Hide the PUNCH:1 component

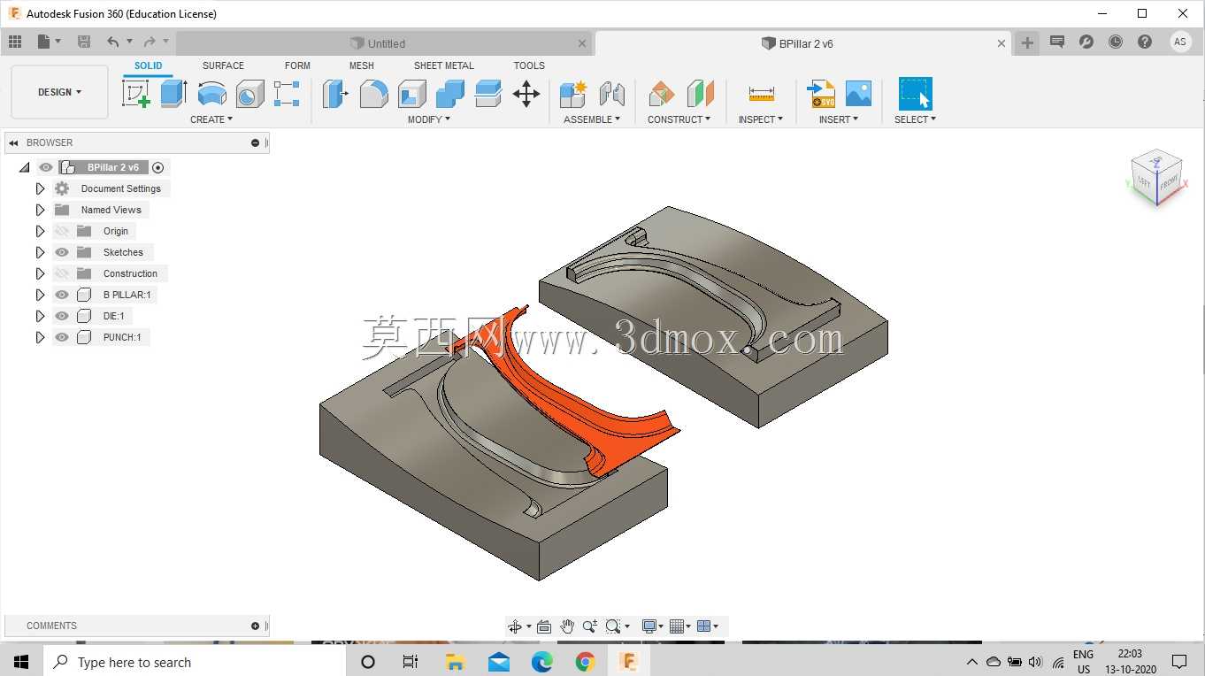point(62,337)
